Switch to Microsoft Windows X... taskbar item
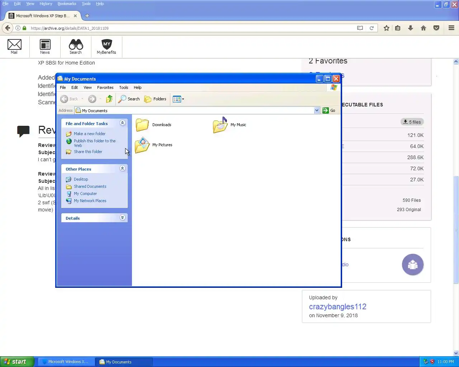The width and height of the screenshot is (459, 367). point(66,362)
